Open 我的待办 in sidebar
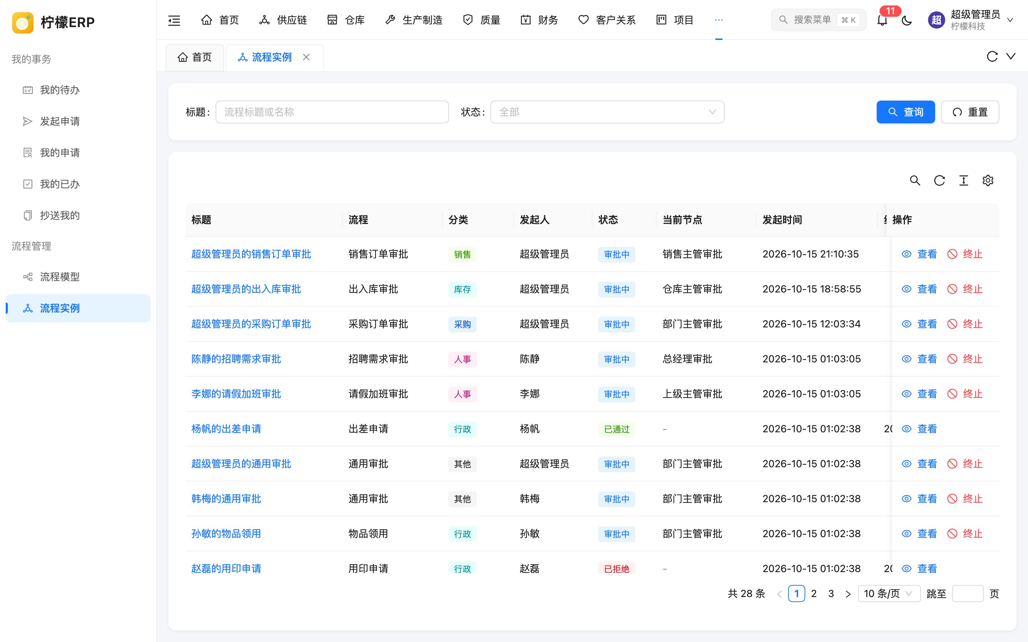 (x=78, y=90)
